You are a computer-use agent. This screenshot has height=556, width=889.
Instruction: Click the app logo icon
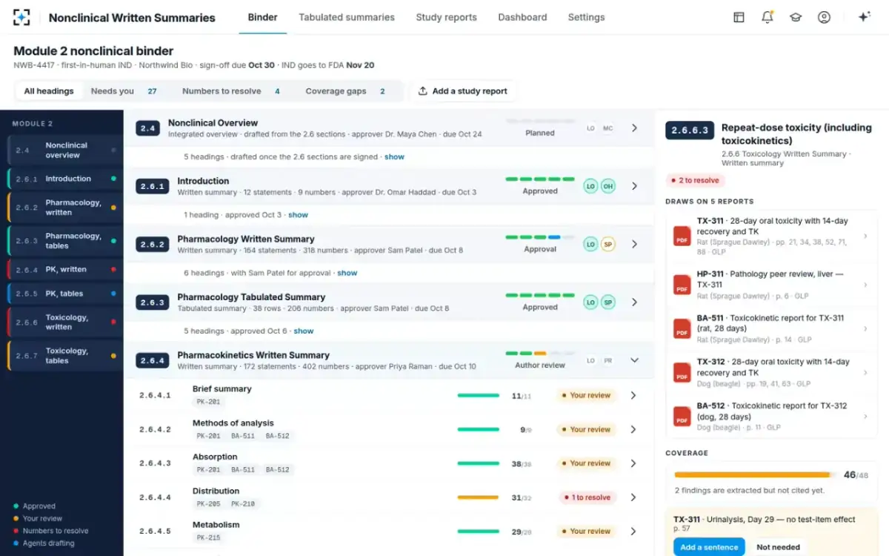coord(21,17)
